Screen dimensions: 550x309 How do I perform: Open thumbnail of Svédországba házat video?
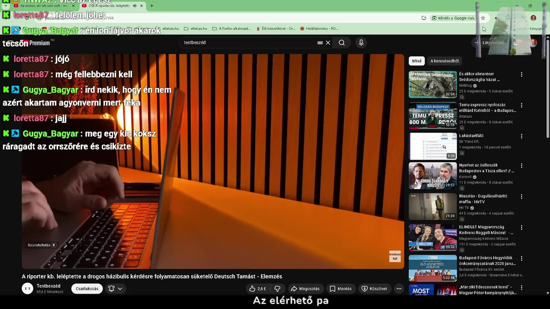[x=433, y=85]
